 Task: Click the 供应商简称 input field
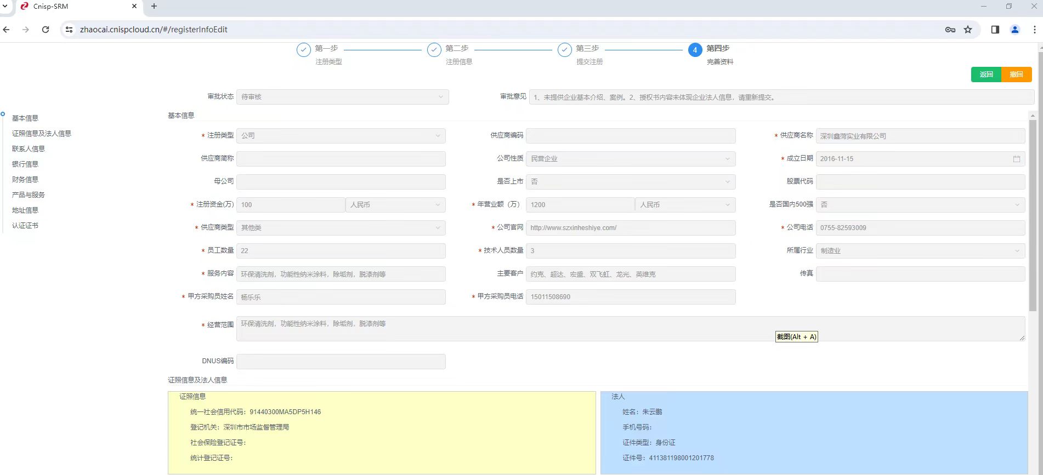[x=341, y=159]
